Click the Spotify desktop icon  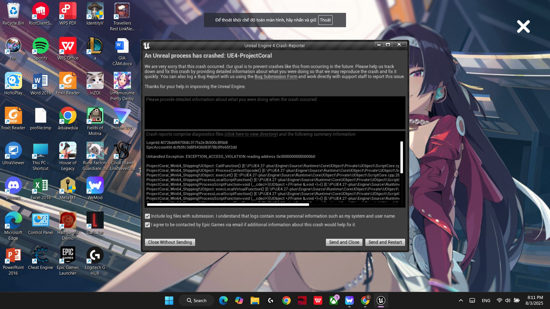40,46
